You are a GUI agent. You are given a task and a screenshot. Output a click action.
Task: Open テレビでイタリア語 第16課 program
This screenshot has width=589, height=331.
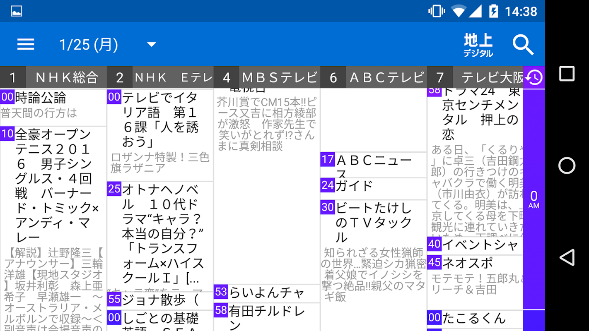(x=160, y=135)
